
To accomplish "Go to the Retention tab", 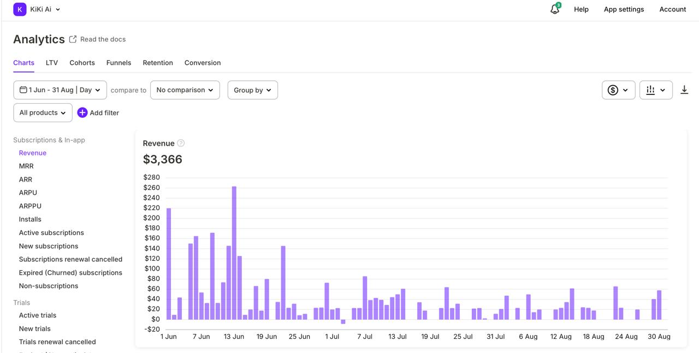I will (158, 63).
